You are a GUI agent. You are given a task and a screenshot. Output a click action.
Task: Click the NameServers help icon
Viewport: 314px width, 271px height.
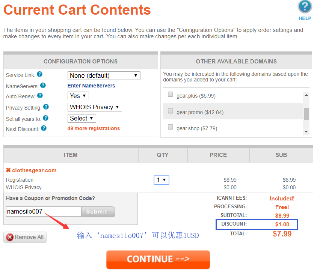point(43,86)
